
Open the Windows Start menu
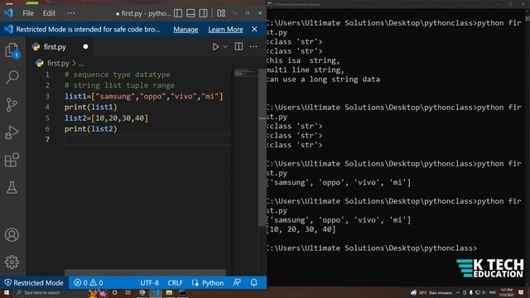click(x=7, y=292)
